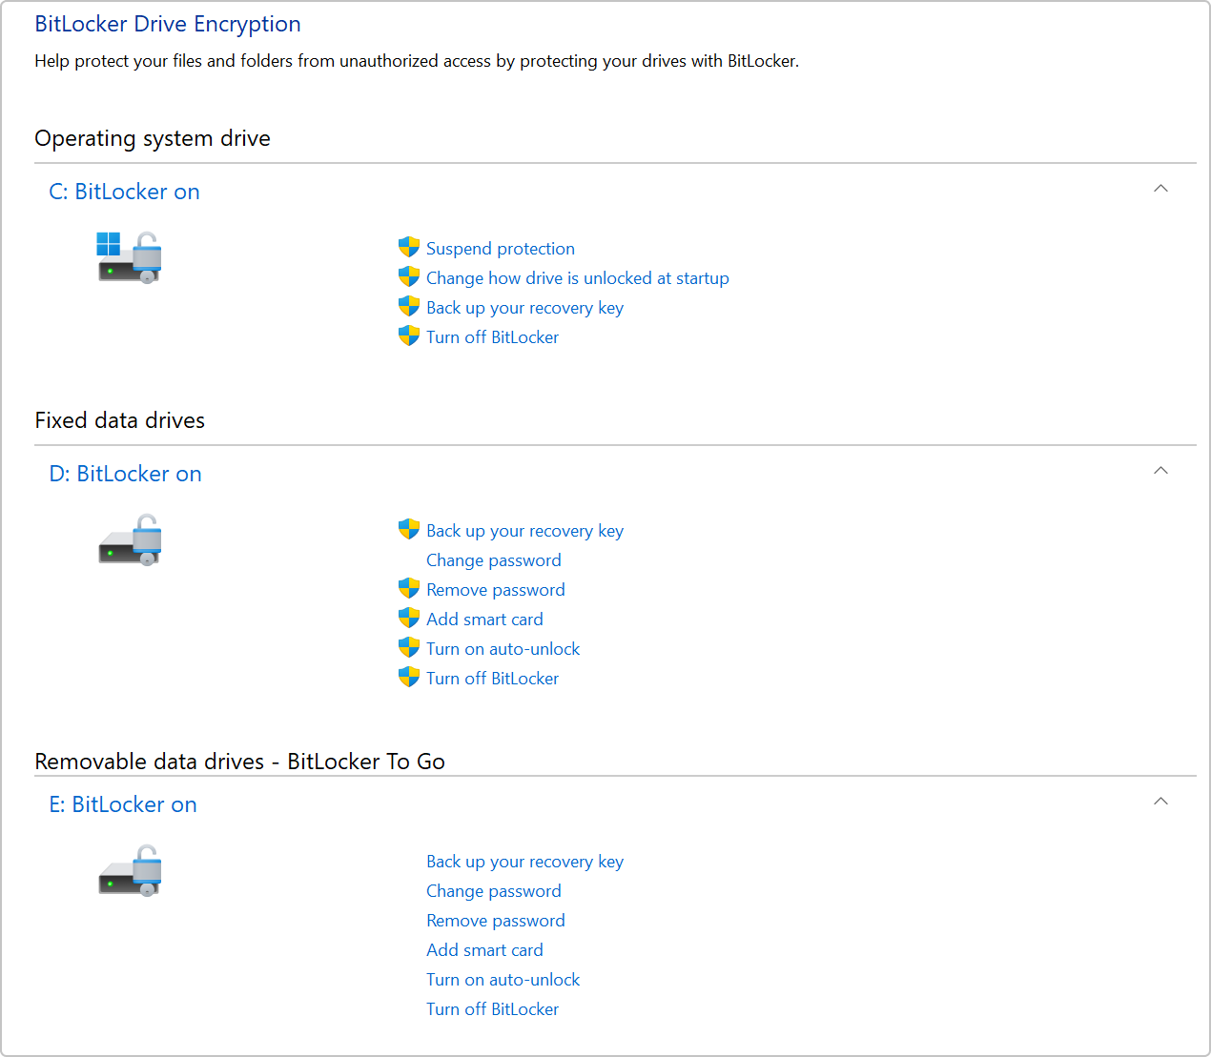Back up the recovery key for drive C:
This screenshot has height=1057, width=1211.
tap(524, 307)
